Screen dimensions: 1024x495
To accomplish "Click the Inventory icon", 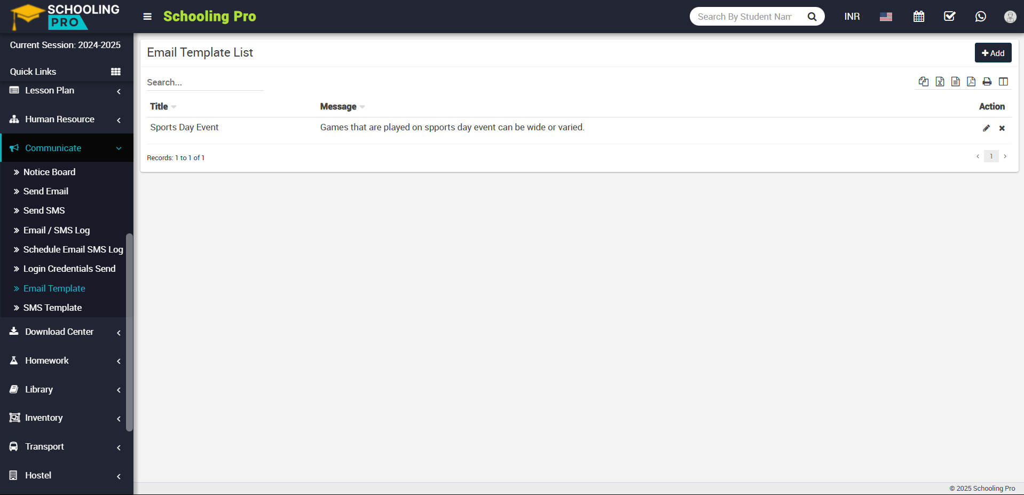I will point(14,418).
